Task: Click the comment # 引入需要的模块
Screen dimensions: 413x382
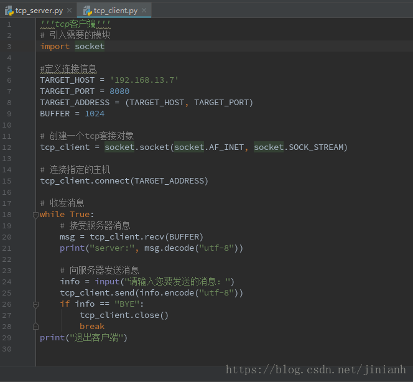Action: [75, 35]
